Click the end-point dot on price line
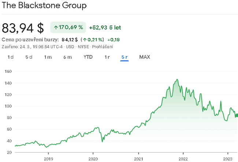 point(237,115)
